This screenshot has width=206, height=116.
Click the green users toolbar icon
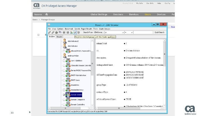[71, 32]
